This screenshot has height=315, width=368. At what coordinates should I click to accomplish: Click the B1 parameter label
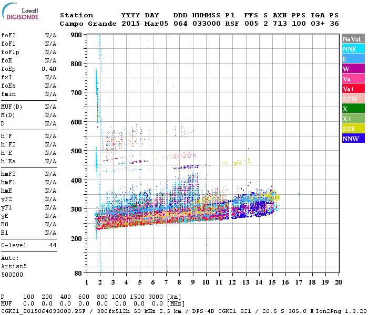[x=4, y=233]
